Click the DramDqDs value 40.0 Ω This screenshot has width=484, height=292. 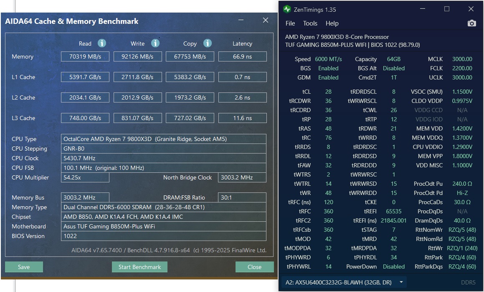coord(462,220)
